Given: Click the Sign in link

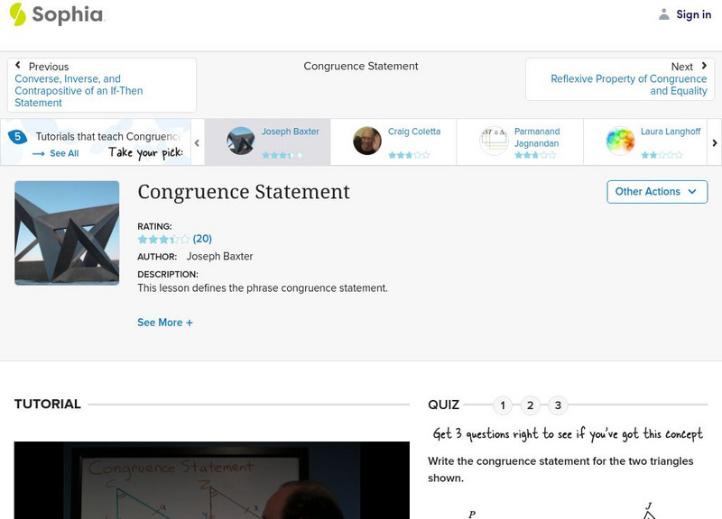Looking at the screenshot, I should click(693, 14).
